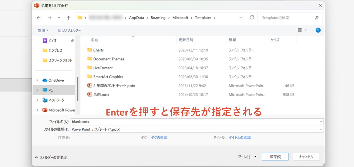Click the キャンセル button
354x167 pixels.
click(x=306, y=157)
